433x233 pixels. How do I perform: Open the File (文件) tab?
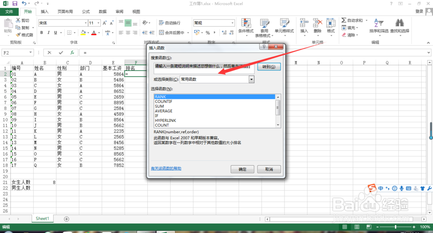click(x=9, y=12)
